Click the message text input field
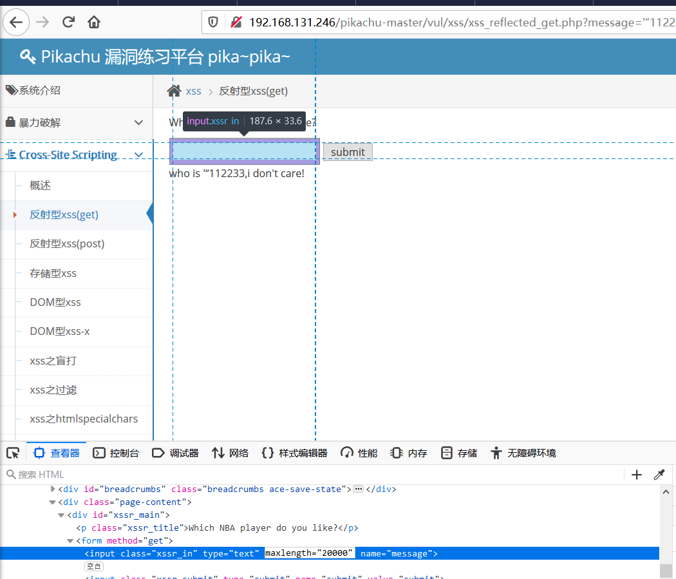The height and width of the screenshot is (579, 676). [245, 151]
